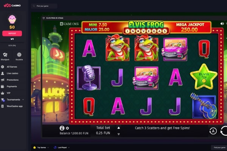This screenshot has height=151, width=227.
Task: Go to All Games
Action: [12, 67]
